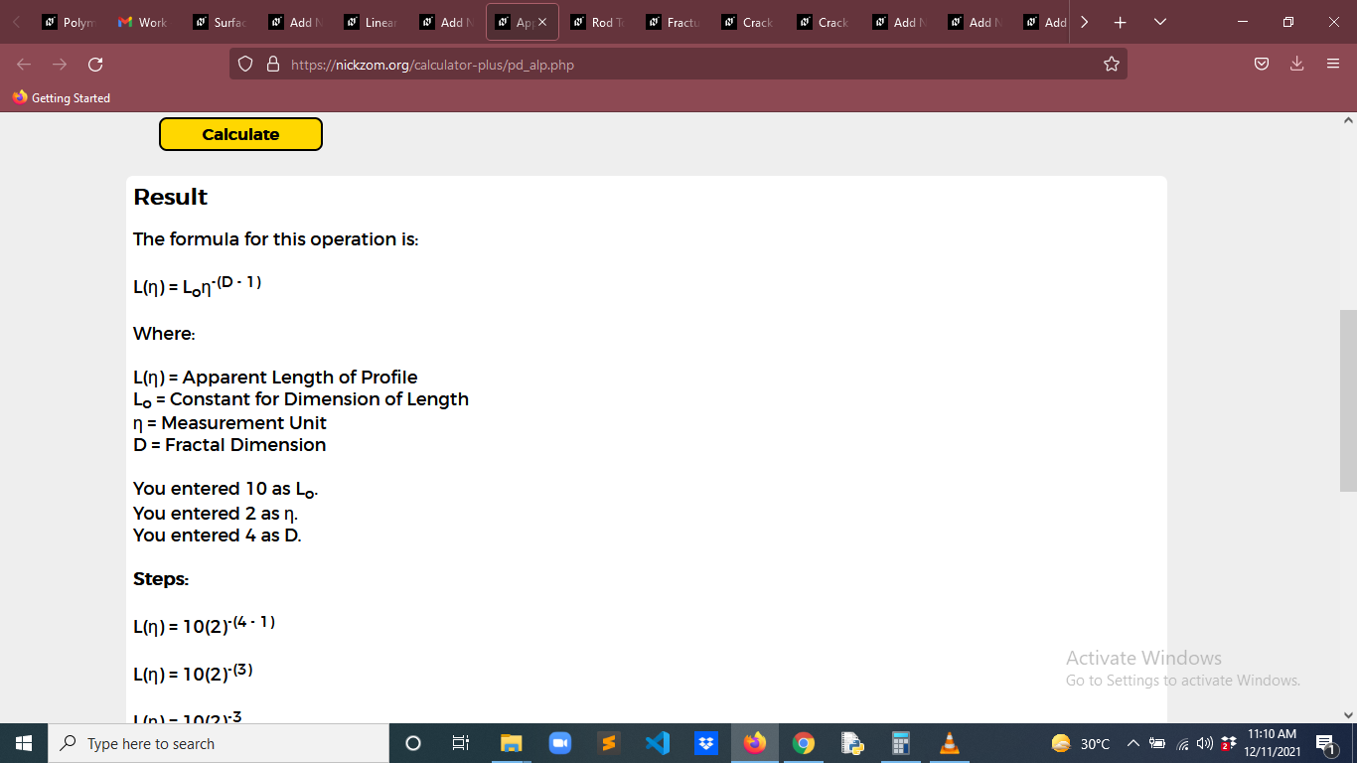Click 'You entered 2 as η.' text

tap(216, 514)
